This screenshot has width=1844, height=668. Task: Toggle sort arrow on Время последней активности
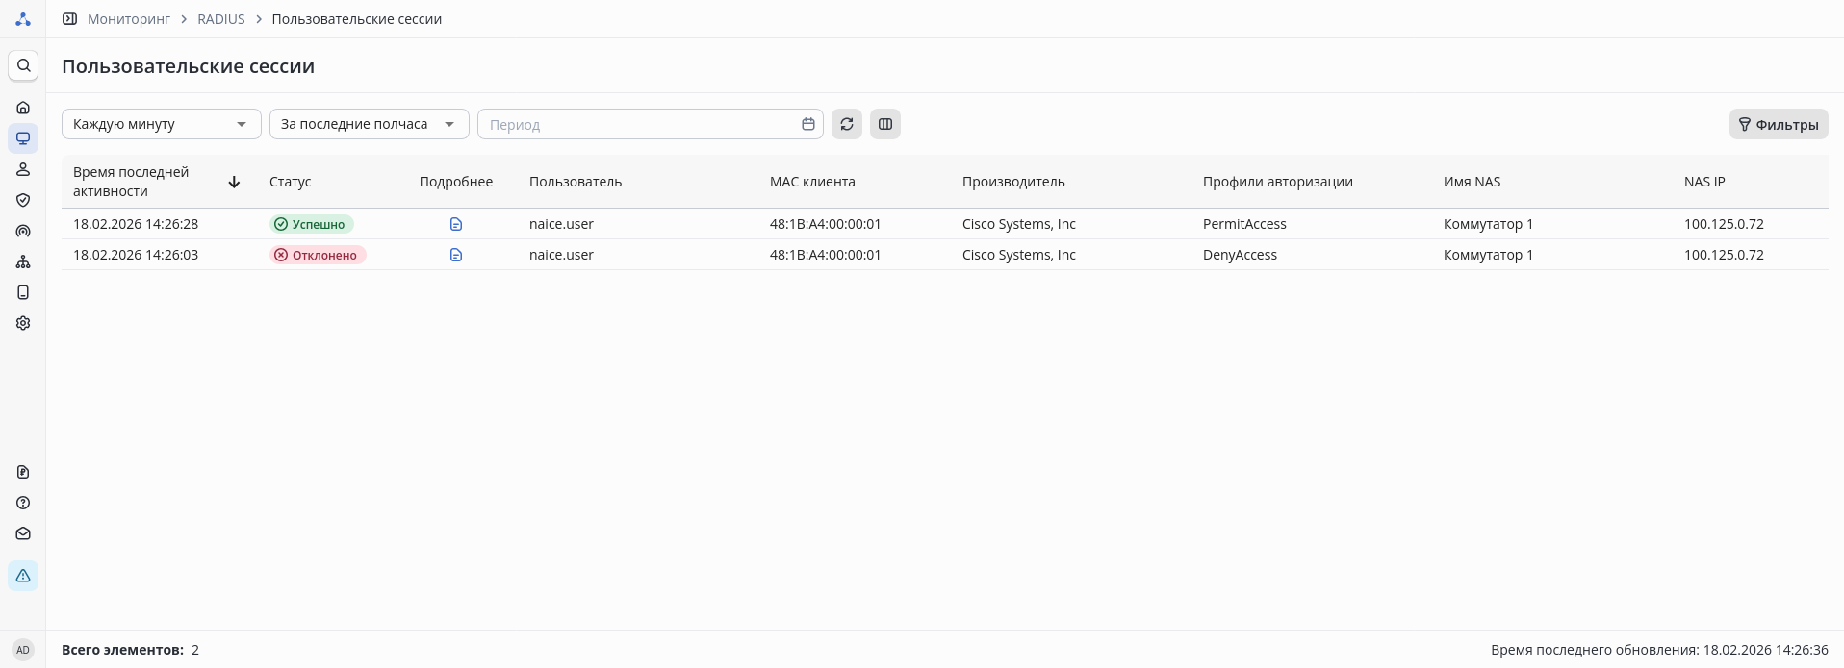pos(234,182)
